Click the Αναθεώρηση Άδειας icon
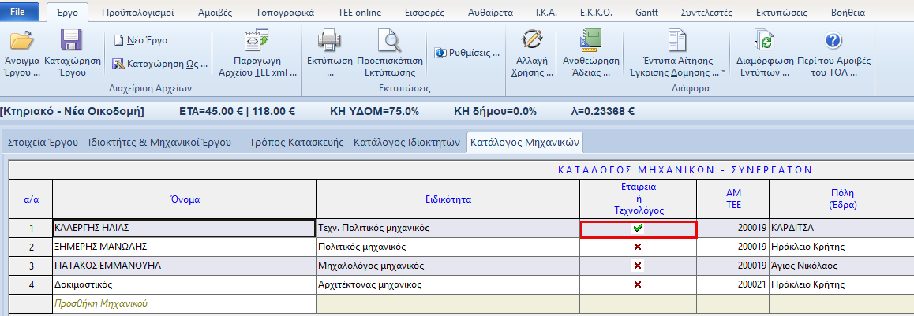 coord(590,42)
